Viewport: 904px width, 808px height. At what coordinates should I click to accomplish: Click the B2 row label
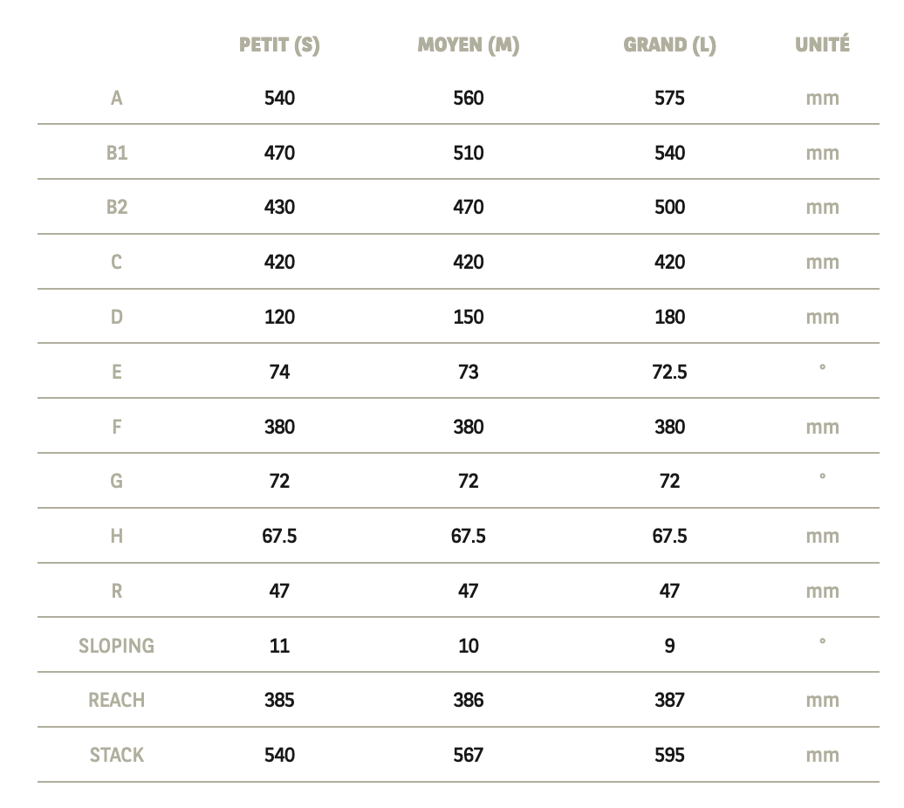(116, 207)
